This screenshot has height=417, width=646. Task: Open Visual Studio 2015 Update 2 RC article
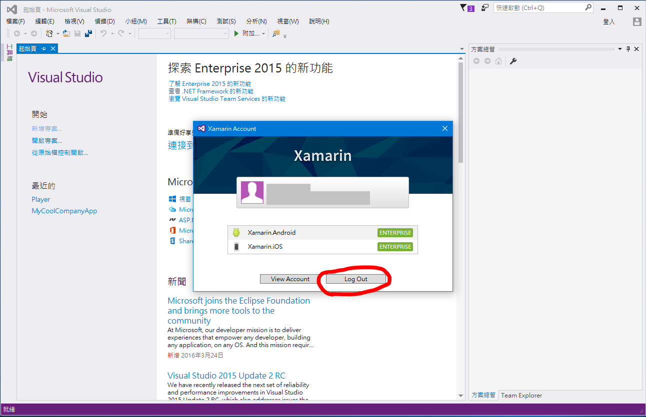tap(226, 376)
